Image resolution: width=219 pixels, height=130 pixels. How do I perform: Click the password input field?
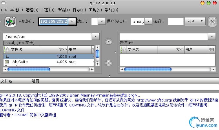[176, 22]
